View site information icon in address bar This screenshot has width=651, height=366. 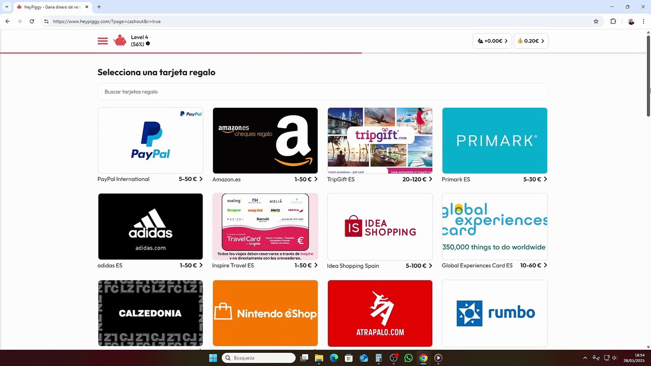(x=46, y=21)
